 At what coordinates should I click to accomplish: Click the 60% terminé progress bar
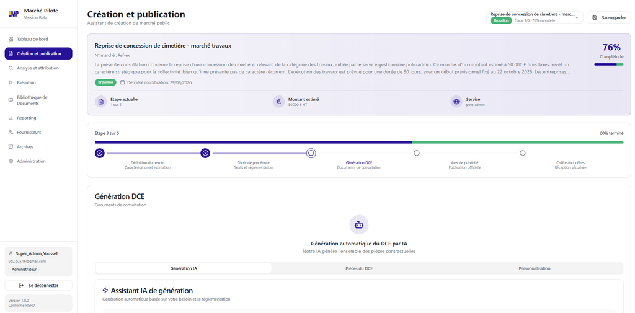pos(359,142)
